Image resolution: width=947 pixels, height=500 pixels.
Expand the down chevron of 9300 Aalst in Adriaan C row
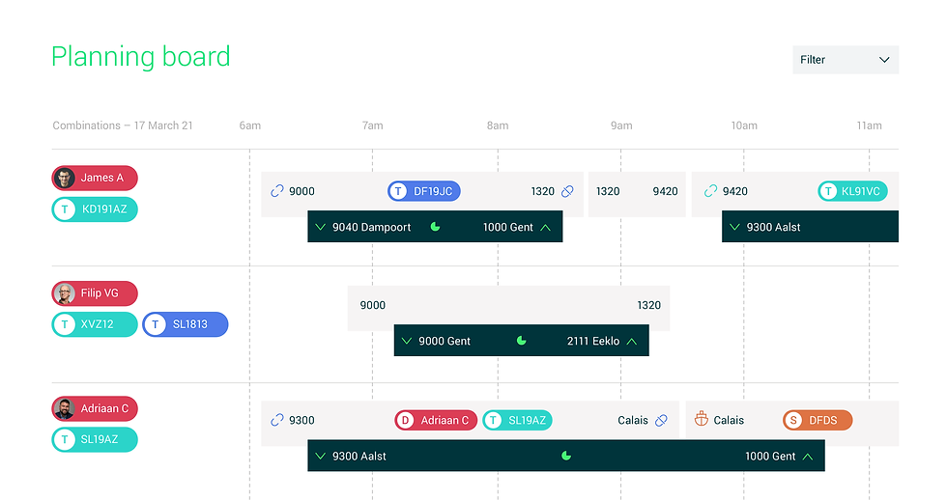click(320, 456)
